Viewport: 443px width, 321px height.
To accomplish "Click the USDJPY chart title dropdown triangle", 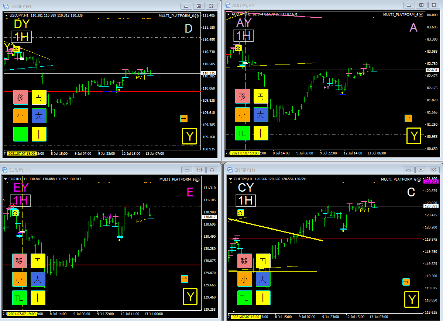I will tap(7, 15).
